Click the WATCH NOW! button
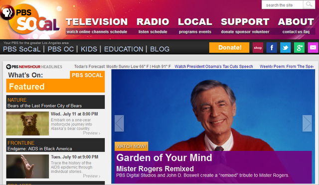The image size is (319, 185). click(x=131, y=146)
